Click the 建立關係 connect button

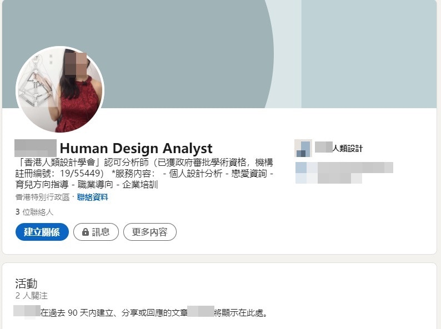[42, 232]
